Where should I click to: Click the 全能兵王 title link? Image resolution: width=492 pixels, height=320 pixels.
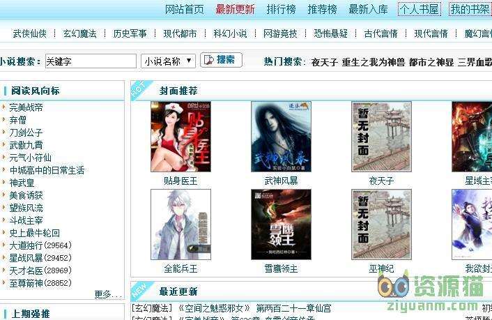coord(180,268)
